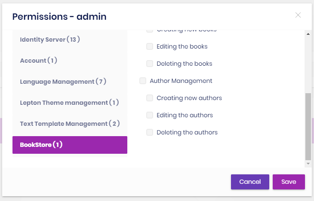The height and width of the screenshot is (201, 314).
Task: Select the BookStore (1) tab
Action: pos(70,145)
